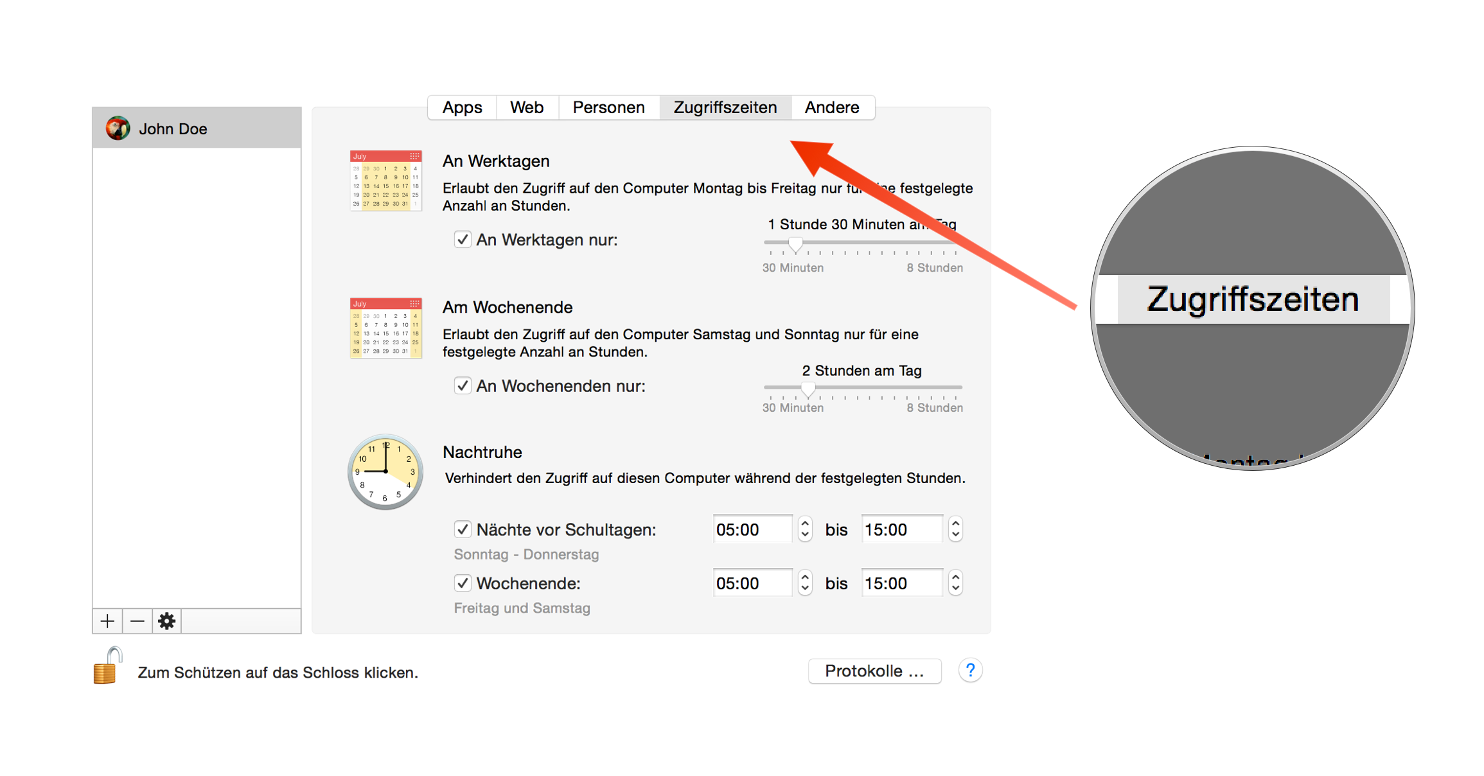Click the John Doe parrot avatar
The width and height of the screenshot is (1484, 776).
[119, 127]
